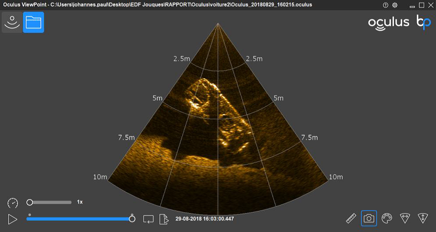Start playback with the play button
The height and width of the screenshot is (232, 436).
tap(13, 219)
